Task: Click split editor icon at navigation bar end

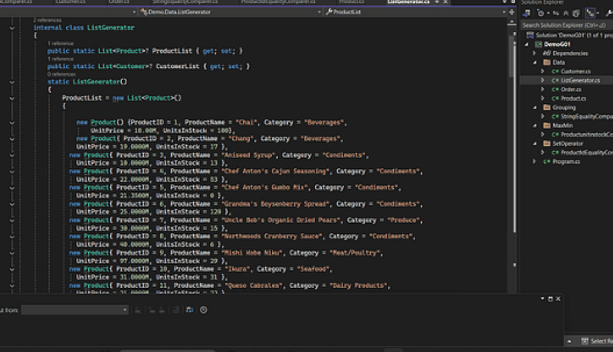Action: [511, 12]
